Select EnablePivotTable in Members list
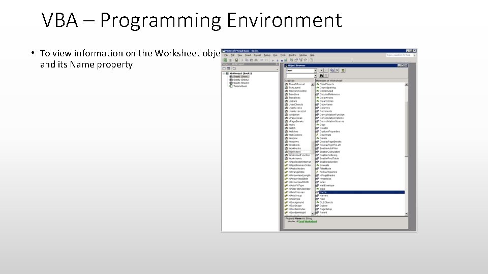 coord(329,158)
